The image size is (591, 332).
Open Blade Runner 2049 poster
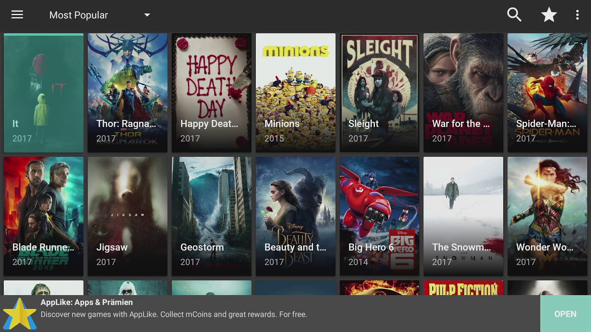tap(43, 216)
